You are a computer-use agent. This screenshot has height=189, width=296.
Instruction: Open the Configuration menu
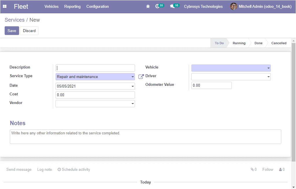[x=98, y=6]
